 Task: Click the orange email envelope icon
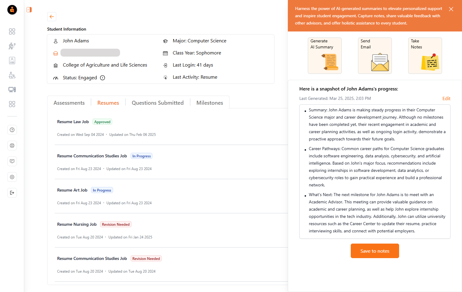(56, 53)
